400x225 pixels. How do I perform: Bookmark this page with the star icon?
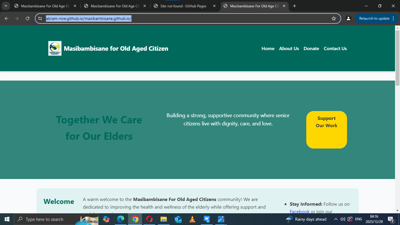pos(334,18)
